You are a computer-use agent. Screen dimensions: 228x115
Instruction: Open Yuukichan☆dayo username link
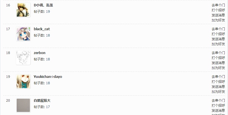pos(48,76)
